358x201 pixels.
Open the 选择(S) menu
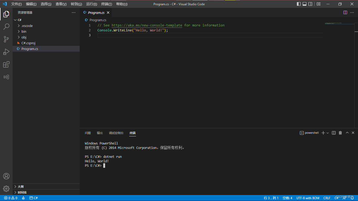pyautogui.click(x=46, y=4)
